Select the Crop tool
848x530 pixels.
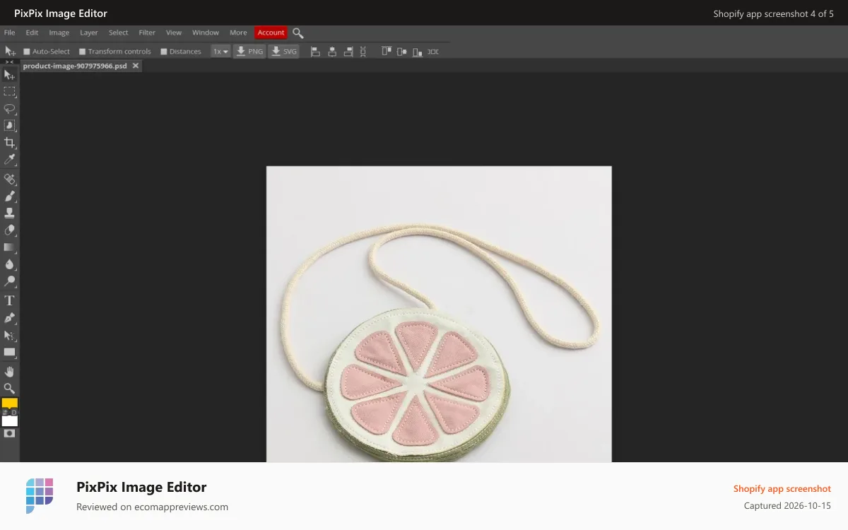9,143
